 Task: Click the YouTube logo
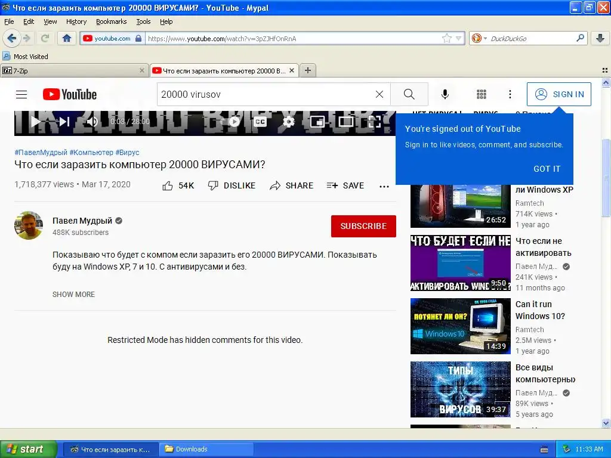[x=70, y=94]
